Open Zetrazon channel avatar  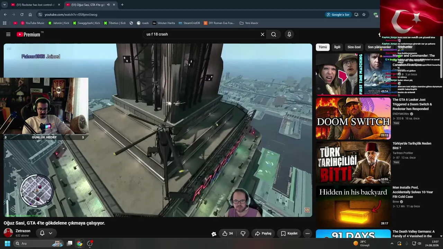pyautogui.click(x=8, y=233)
